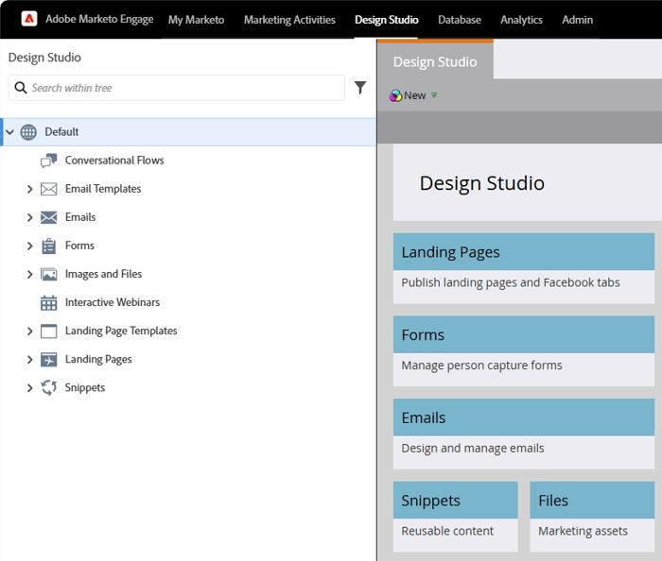This screenshot has height=561, width=662.
Task: Go to Marketing Activities
Action: [x=289, y=20]
